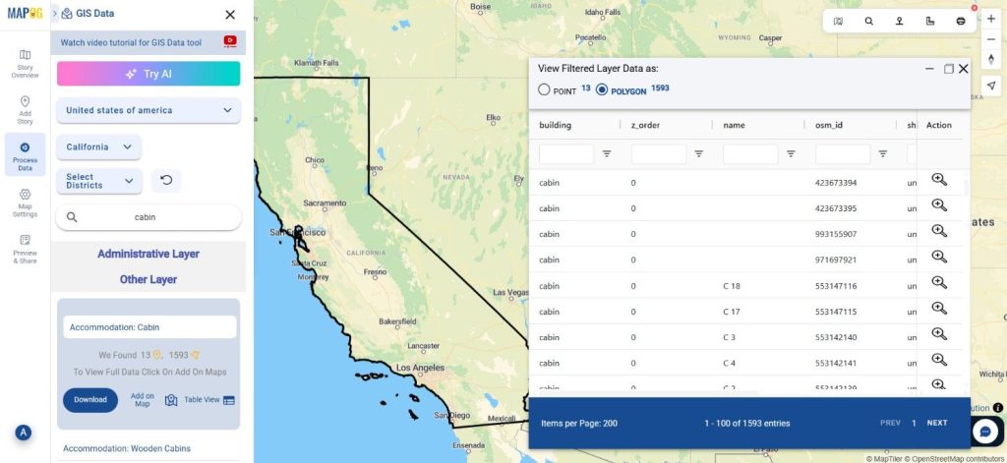Click the print map icon
Image resolution: width=1007 pixels, height=463 pixels.
(x=961, y=21)
